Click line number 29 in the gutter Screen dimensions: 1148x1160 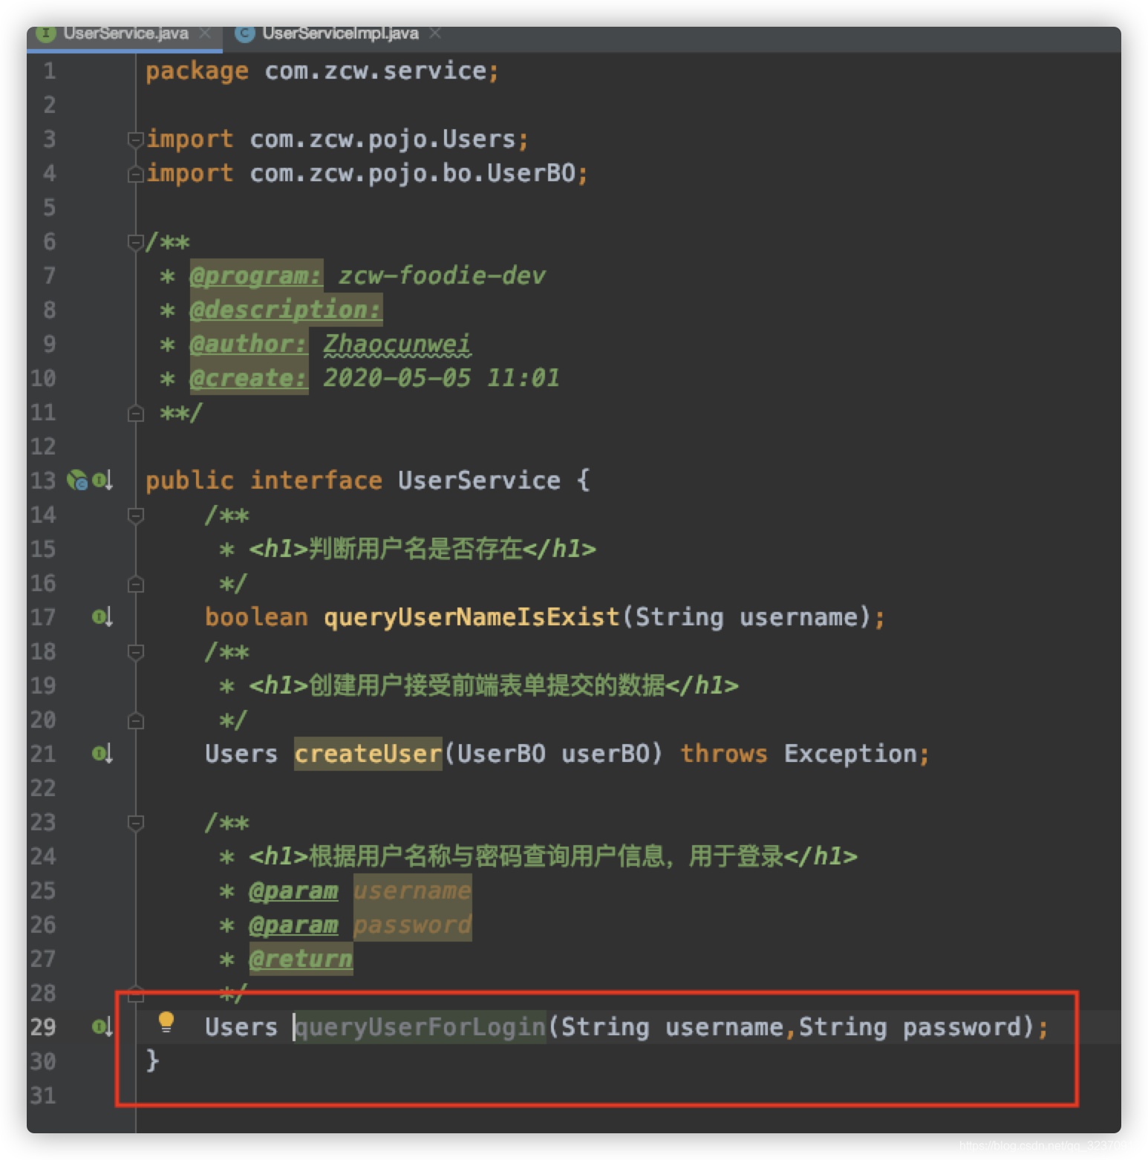(43, 1027)
